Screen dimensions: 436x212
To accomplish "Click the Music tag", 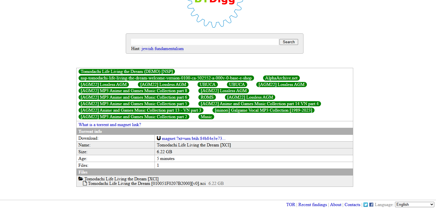I will [206, 117].
